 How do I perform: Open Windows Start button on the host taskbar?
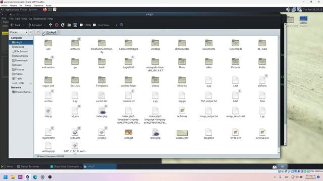pos(6,177)
